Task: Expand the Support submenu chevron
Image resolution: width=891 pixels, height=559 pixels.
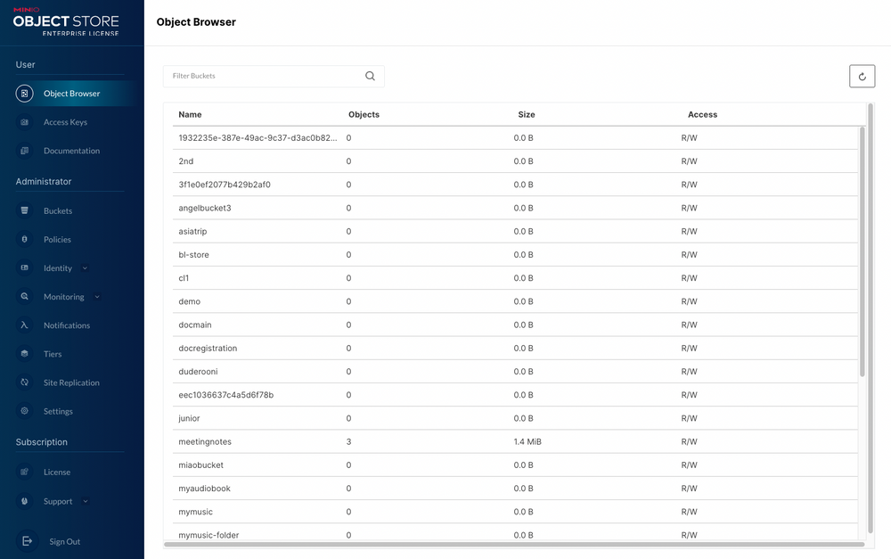Action: click(x=86, y=501)
